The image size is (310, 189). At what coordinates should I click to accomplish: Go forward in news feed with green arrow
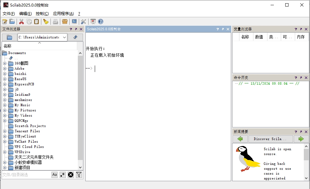(x=301, y=139)
